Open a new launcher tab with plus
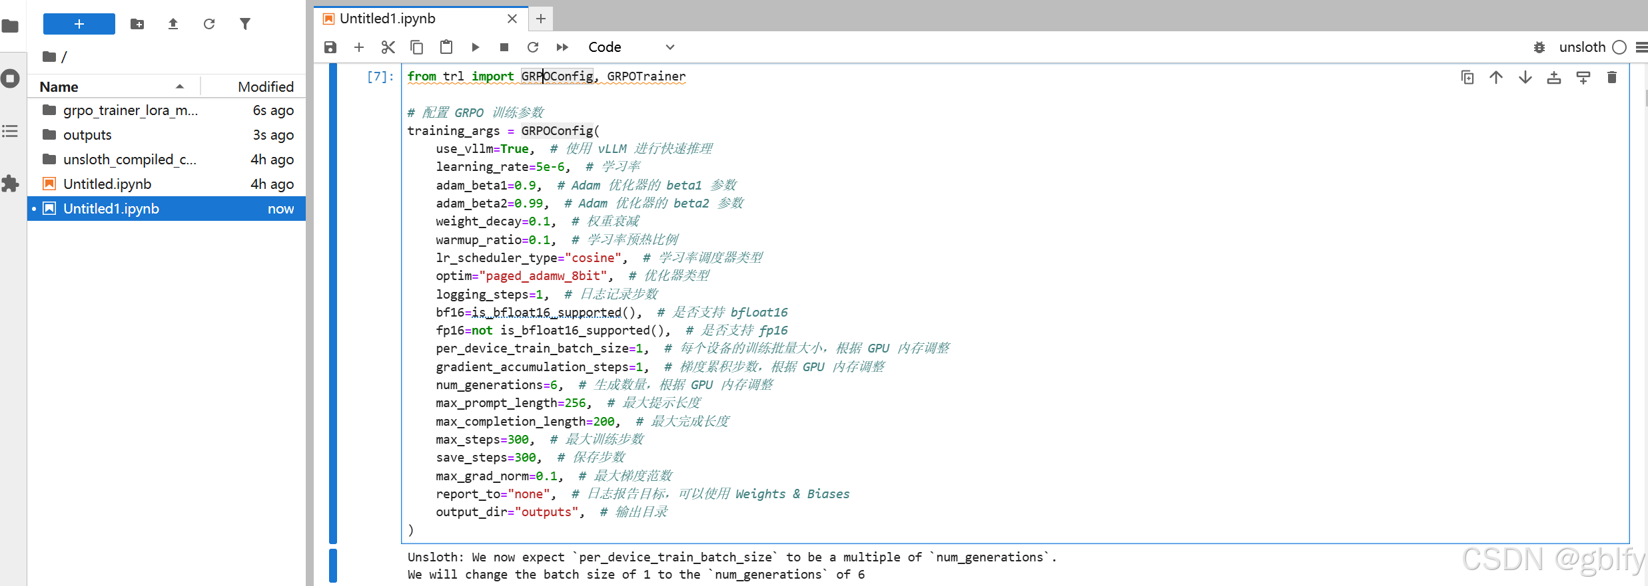Screen dimensions: 1648x586 541,19
